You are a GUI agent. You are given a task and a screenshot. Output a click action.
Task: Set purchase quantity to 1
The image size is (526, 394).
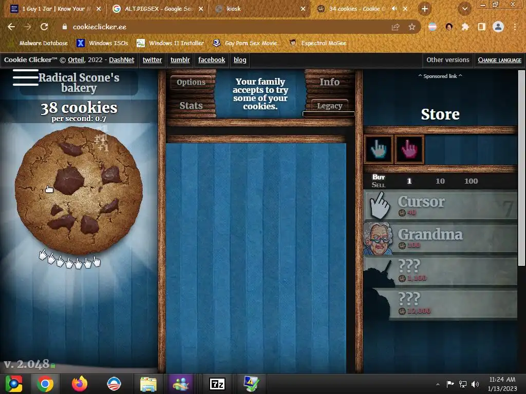click(x=409, y=181)
